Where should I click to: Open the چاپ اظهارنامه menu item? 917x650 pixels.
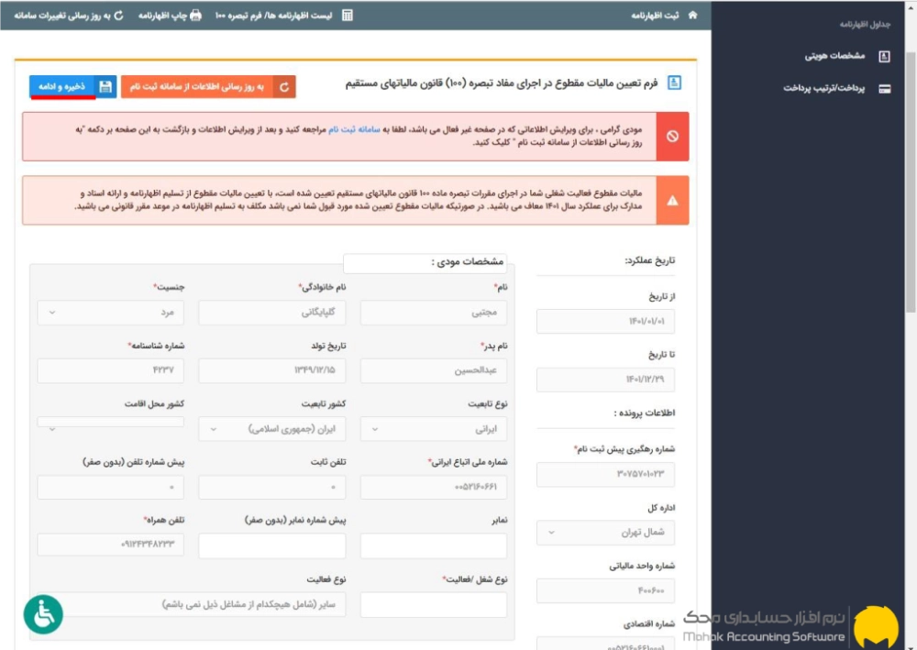coord(162,16)
